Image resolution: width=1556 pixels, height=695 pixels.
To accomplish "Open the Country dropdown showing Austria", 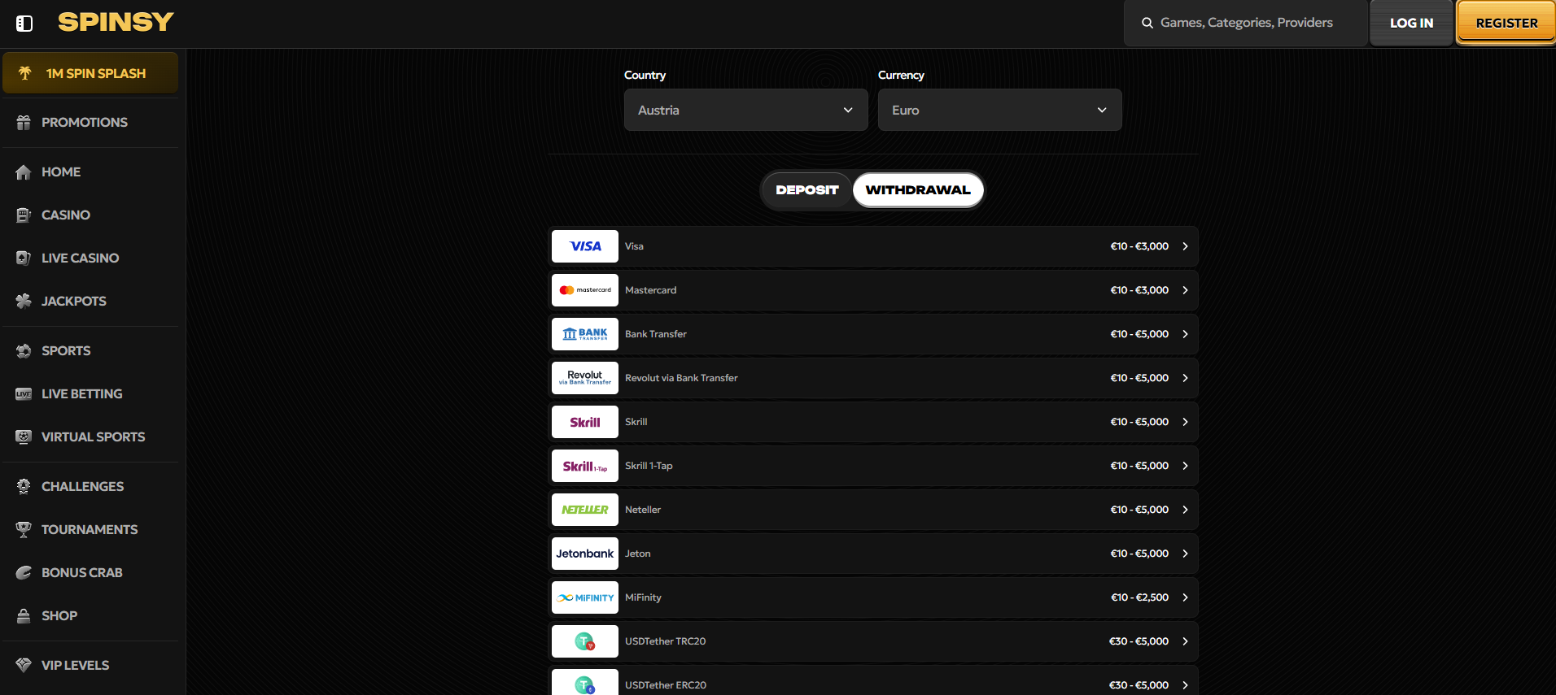I will click(745, 110).
